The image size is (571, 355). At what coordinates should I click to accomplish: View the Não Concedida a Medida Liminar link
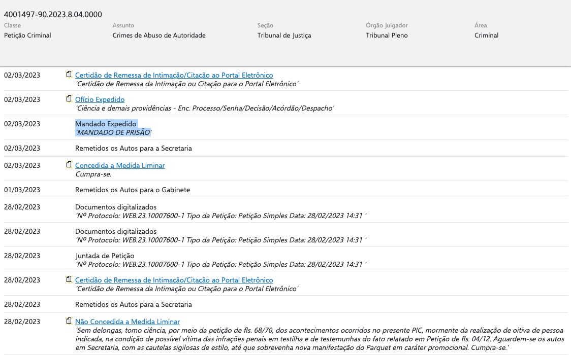(127, 322)
